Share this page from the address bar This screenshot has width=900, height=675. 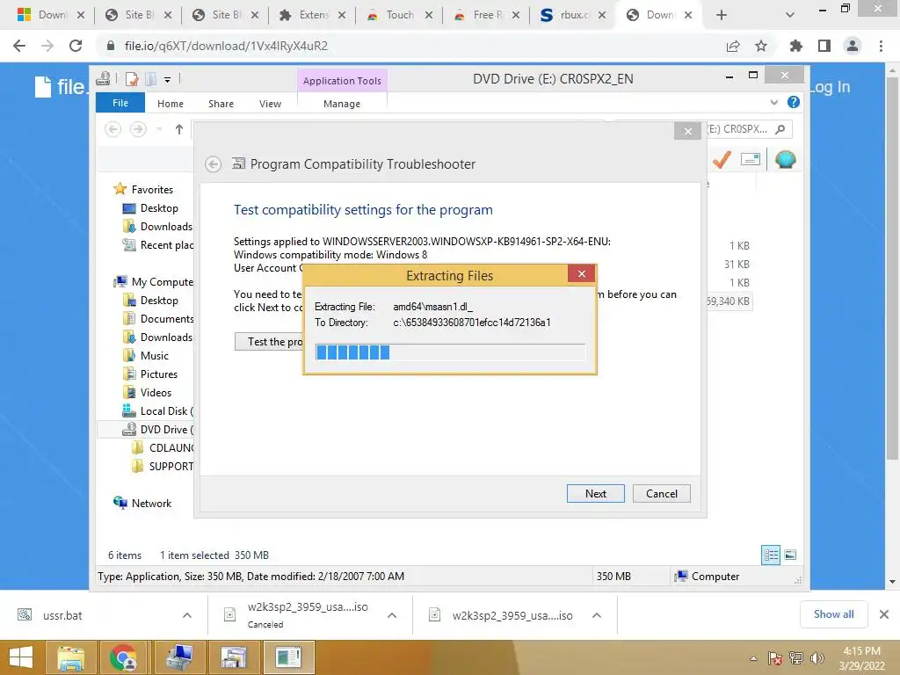(x=733, y=46)
